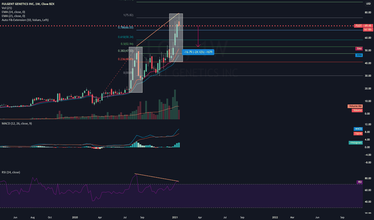Open the USD currency selector

(x=368, y=4)
